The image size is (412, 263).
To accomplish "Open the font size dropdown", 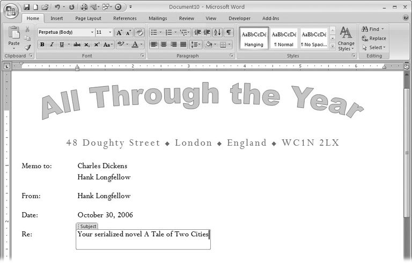I will pyautogui.click(x=110, y=32).
